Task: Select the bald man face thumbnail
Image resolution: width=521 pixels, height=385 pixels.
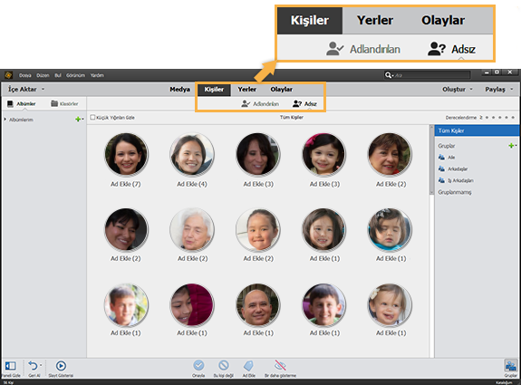Action: [258, 304]
